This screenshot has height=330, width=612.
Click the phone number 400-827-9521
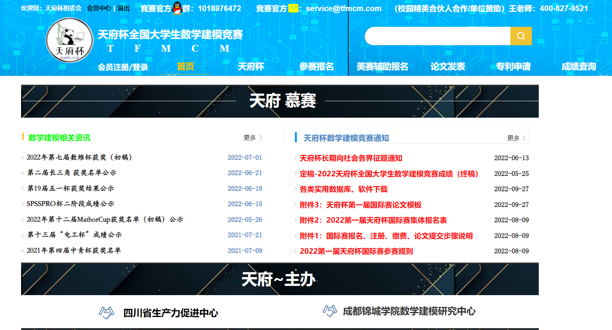(x=564, y=8)
